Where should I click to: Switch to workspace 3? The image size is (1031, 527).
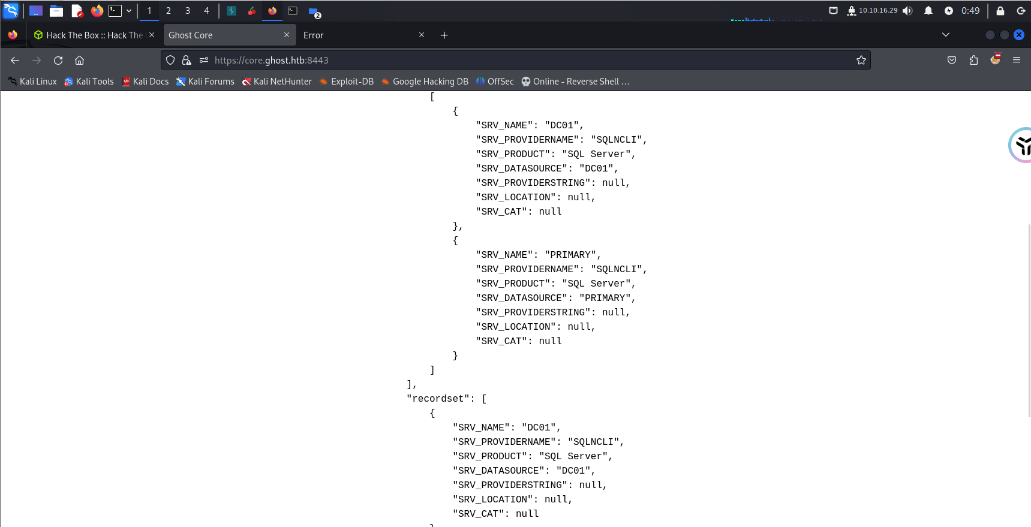pos(188,11)
